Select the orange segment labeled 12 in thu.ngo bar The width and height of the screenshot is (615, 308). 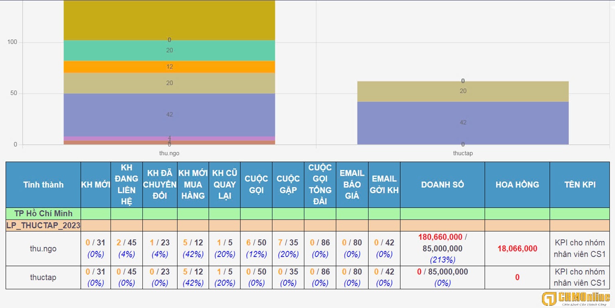(169, 67)
